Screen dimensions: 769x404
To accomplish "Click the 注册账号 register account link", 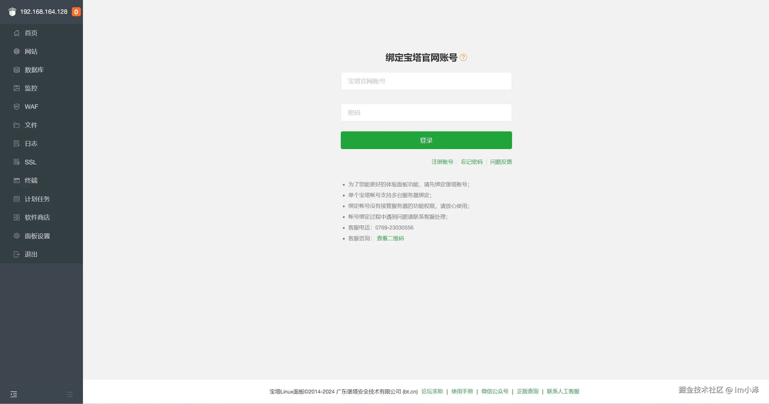I will coord(442,162).
